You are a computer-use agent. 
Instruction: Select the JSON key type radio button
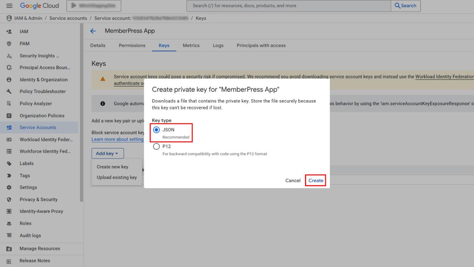pyautogui.click(x=156, y=130)
